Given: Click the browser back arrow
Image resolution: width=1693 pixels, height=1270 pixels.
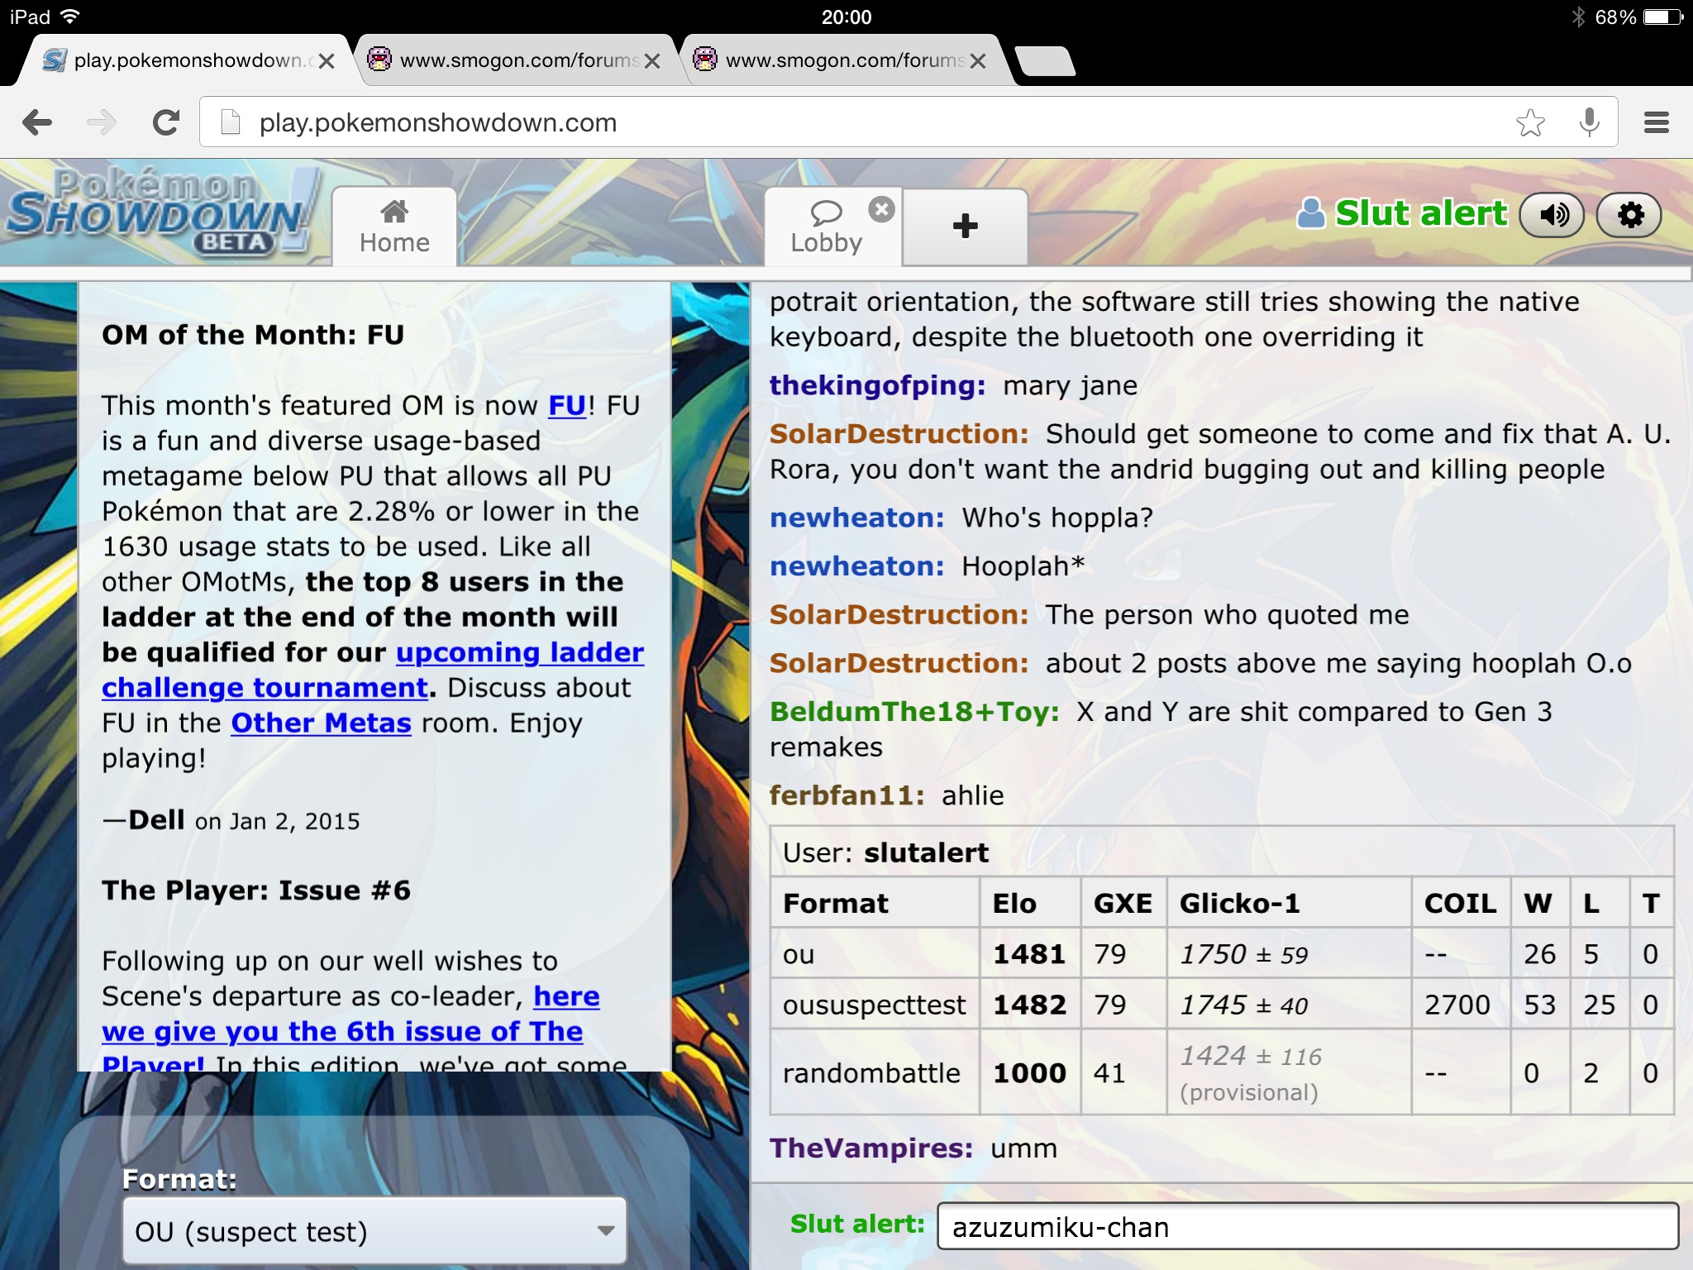Looking at the screenshot, I should [37, 123].
